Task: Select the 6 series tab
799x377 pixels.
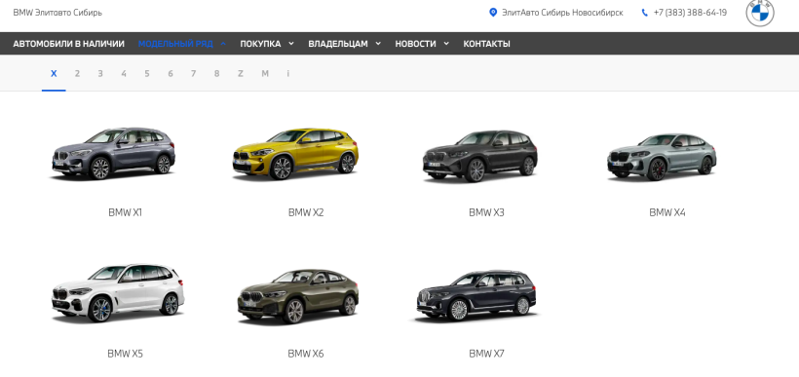Action: click(171, 74)
